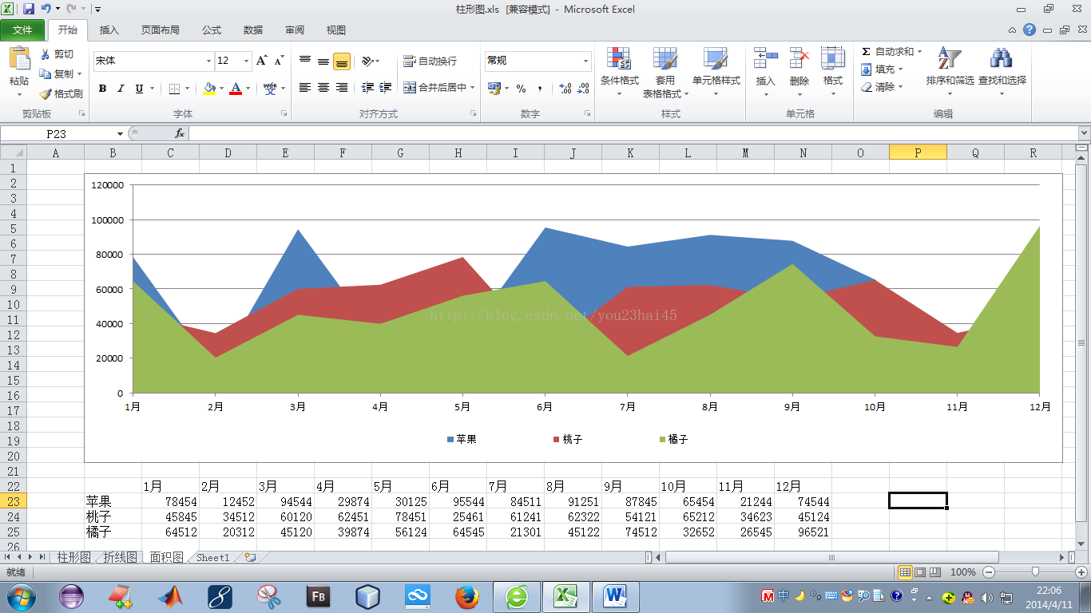Click the cell borders icon
This screenshot has height=613, width=1091.
pyautogui.click(x=173, y=89)
